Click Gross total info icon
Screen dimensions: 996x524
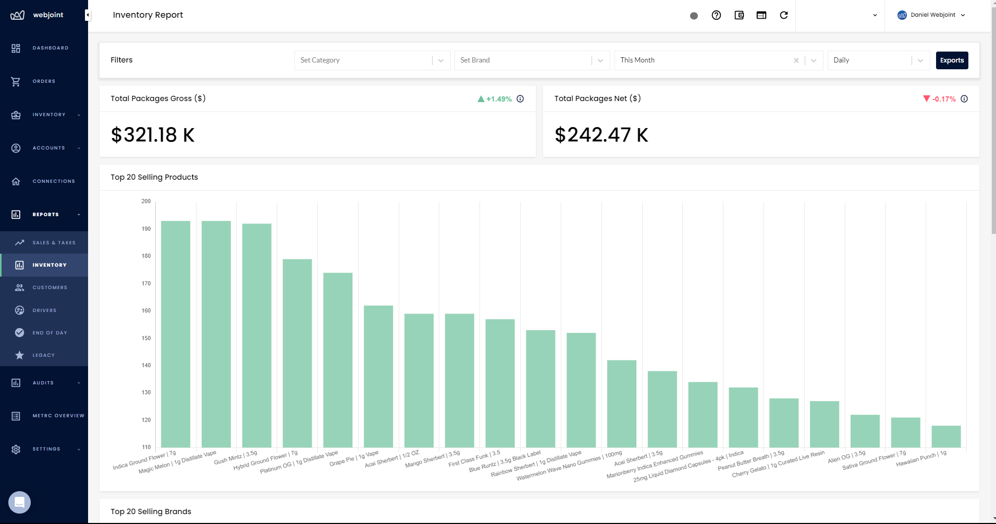tap(520, 99)
